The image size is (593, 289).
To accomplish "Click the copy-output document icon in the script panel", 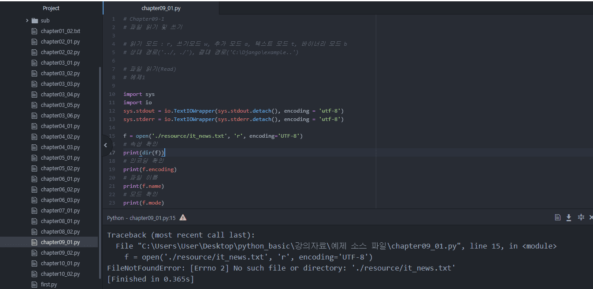I will point(557,217).
